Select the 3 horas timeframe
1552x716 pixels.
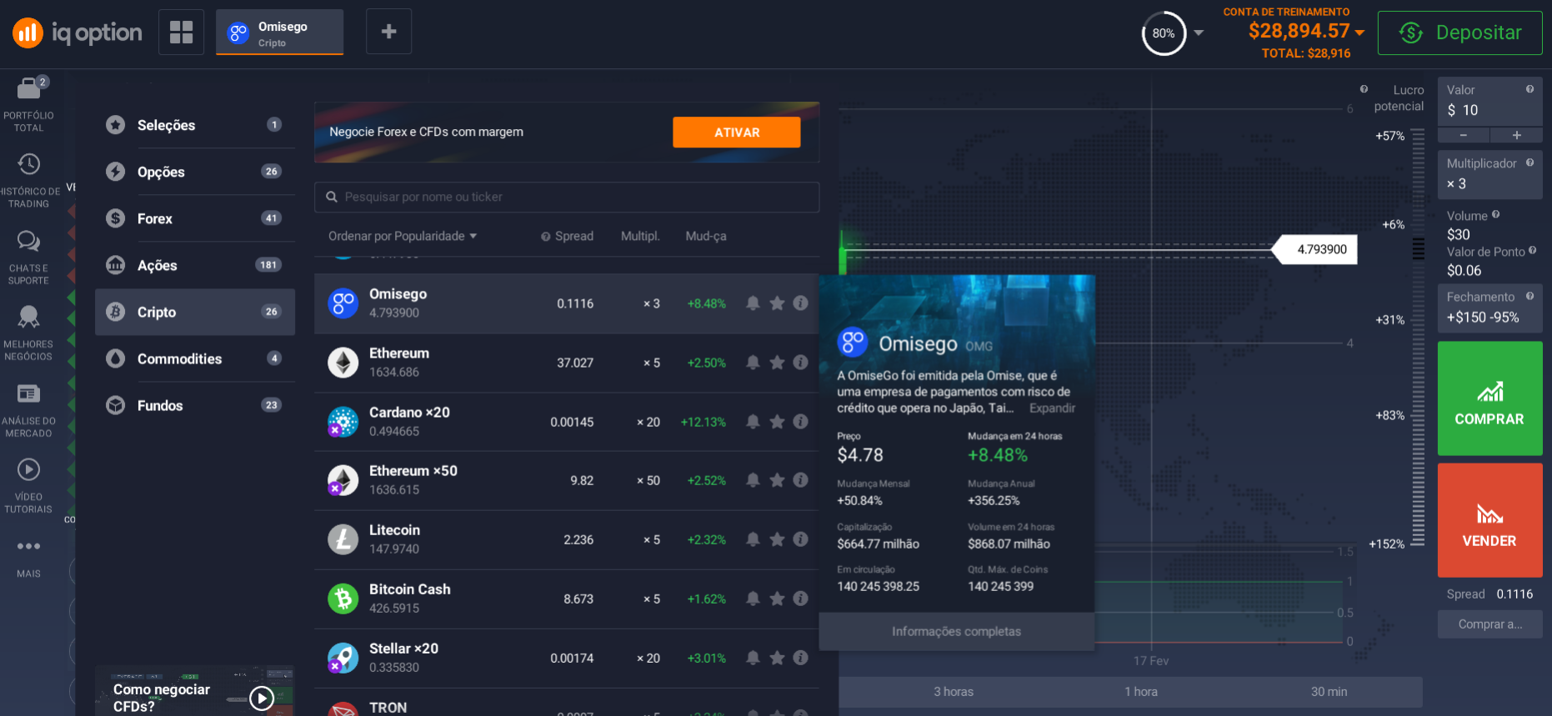[954, 692]
